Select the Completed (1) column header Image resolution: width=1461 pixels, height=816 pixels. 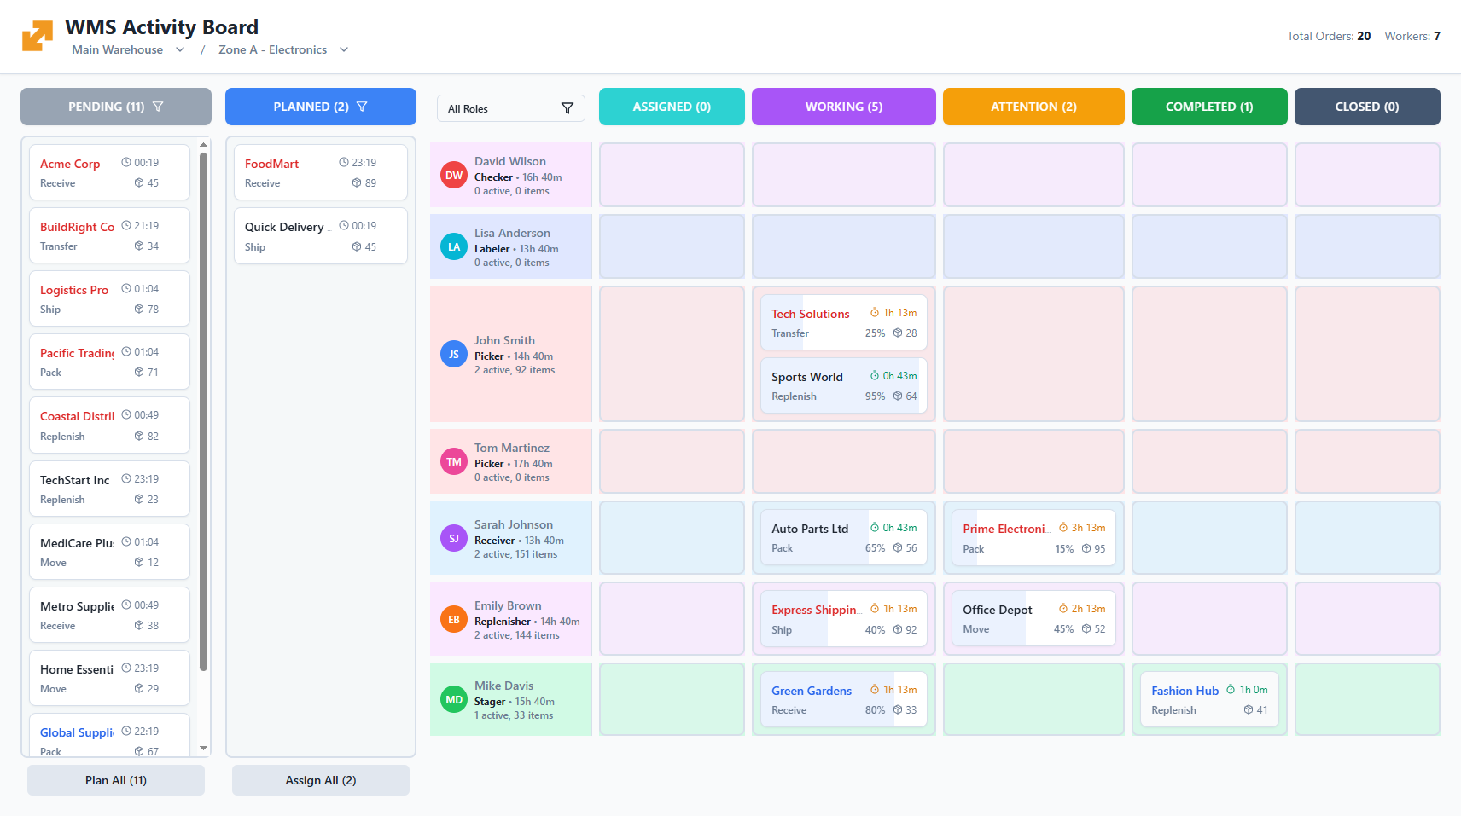(x=1209, y=107)
